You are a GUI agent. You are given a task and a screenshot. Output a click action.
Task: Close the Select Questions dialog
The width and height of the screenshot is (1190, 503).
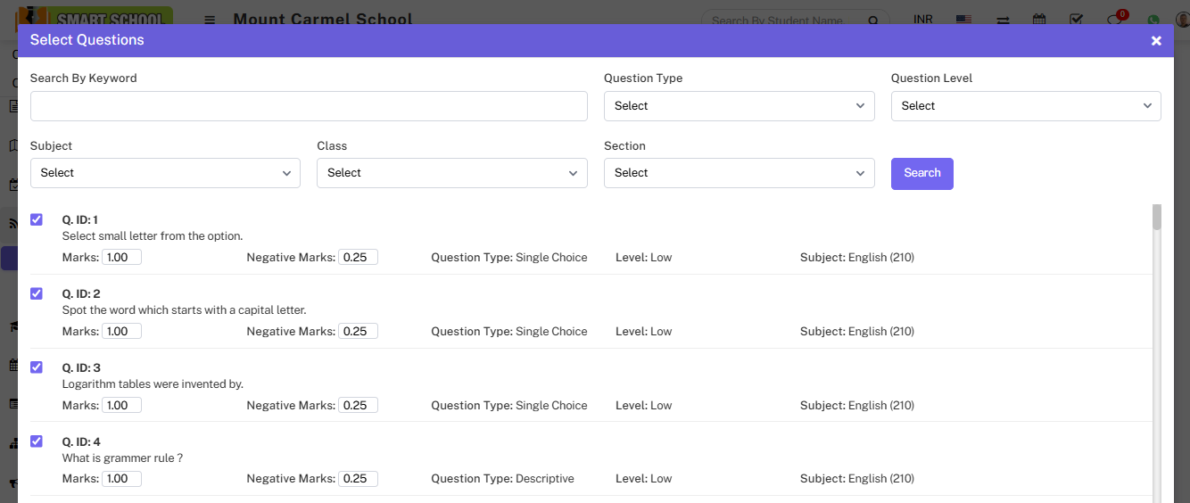(1156, 41)
